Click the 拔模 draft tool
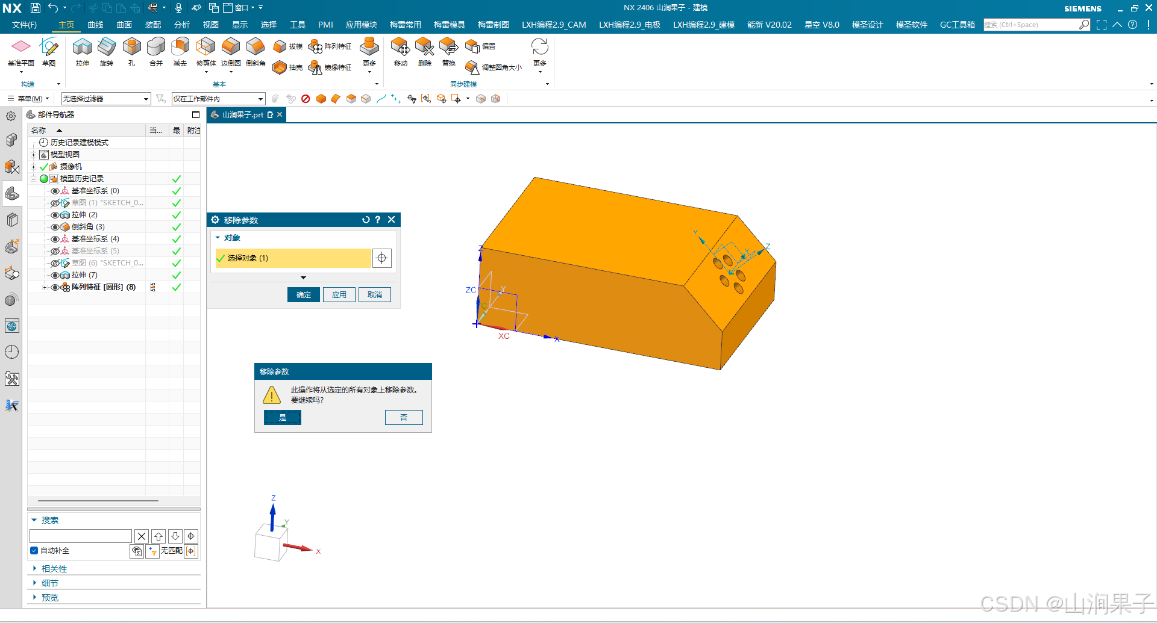1157x623 pixels. point(287,46)
